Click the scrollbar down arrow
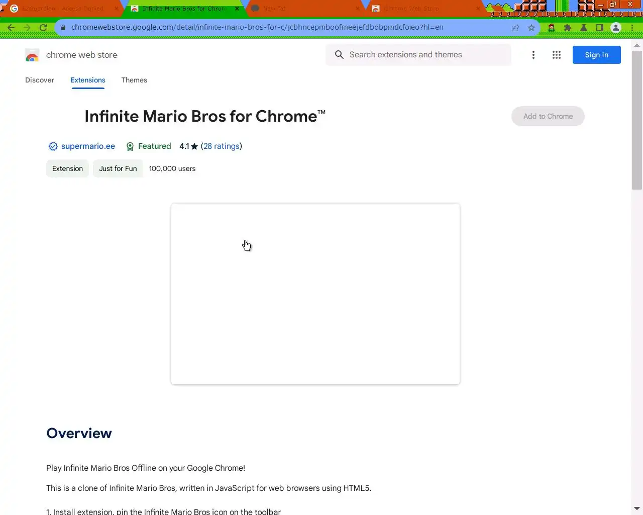 [x=637, y=508]
